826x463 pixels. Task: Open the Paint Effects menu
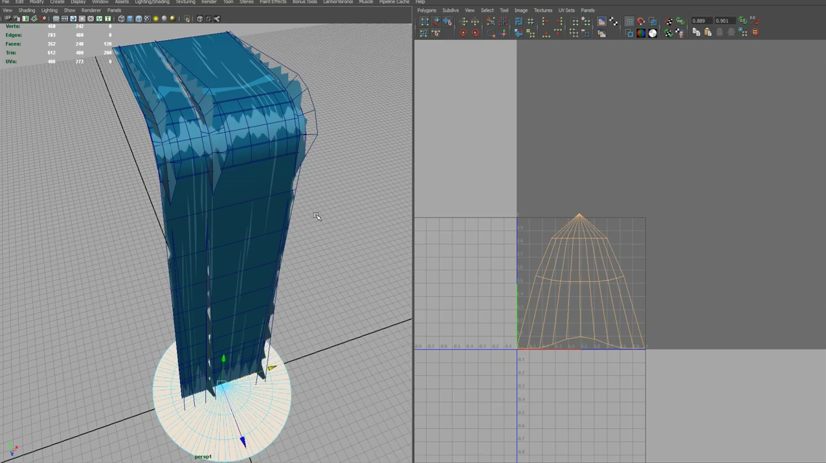[273, 3]
